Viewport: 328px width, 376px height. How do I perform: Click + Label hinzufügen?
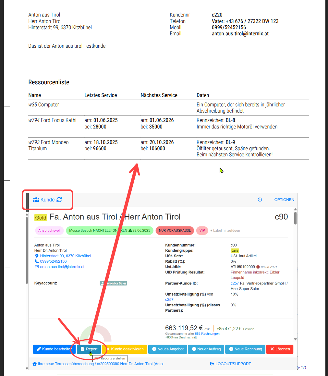[x=225, y=230]
